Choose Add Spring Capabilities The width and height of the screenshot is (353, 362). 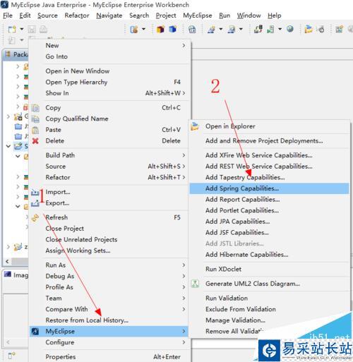coord(269,188)
